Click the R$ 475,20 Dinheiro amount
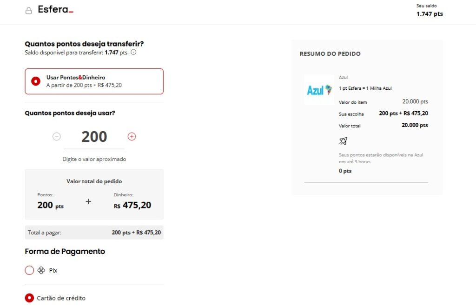The height and width of the screenshot is (307, 476). (132, 205)
